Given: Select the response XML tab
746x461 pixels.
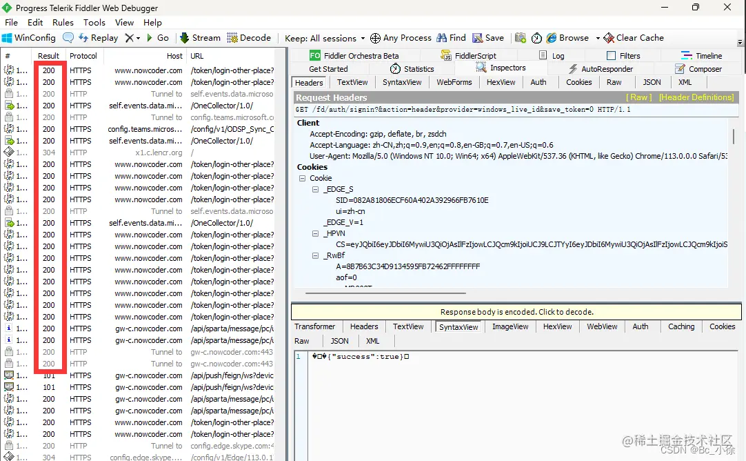Looking at the screenshot, I should (x=372, y=341).
